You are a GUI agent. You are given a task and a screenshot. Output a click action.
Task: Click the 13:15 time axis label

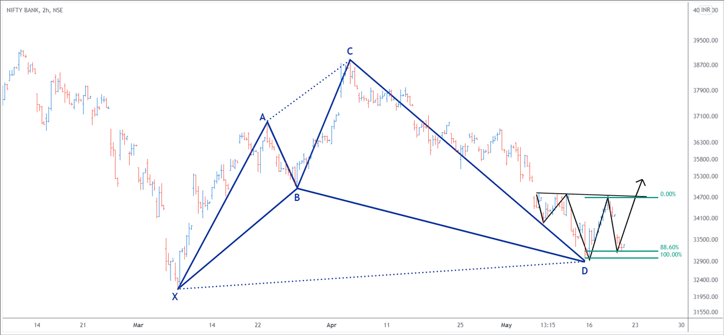point(547,324)
